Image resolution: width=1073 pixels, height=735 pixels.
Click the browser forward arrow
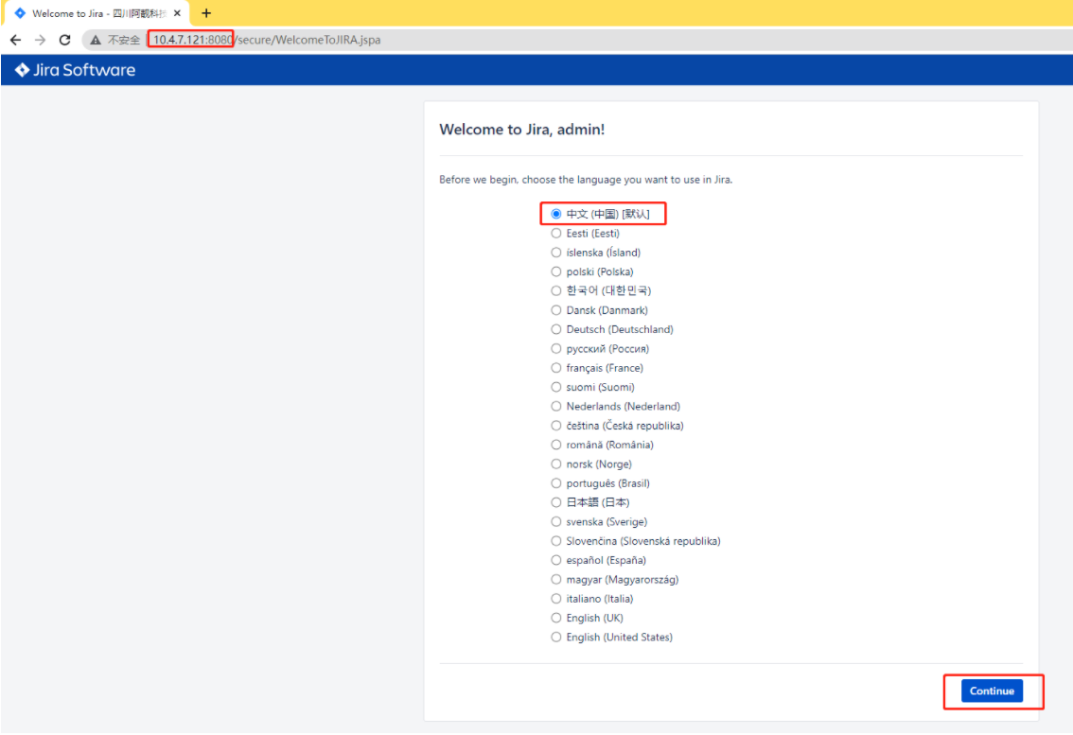[x=41, y=40]
